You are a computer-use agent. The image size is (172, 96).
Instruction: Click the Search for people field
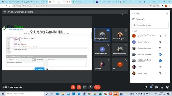tap(150, 25)
